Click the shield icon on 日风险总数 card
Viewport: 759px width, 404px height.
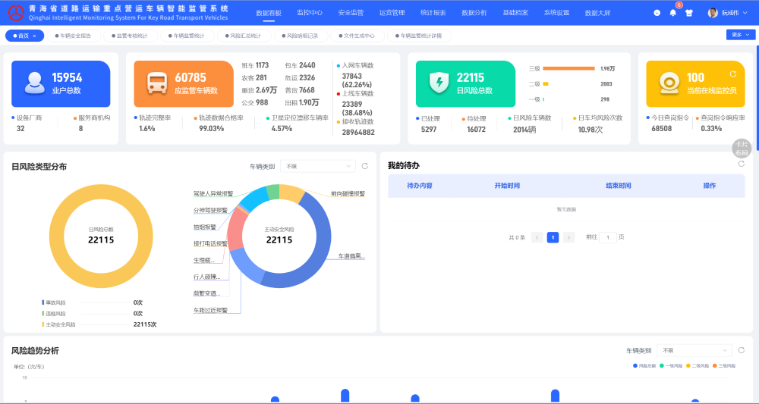pyautogui.click(x=439, y=83)
